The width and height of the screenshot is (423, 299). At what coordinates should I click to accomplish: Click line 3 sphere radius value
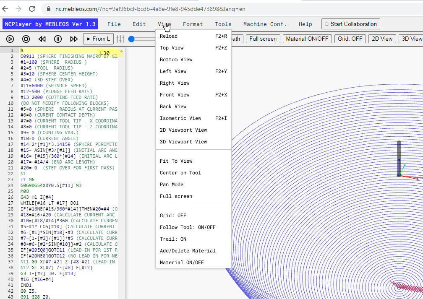pyautogui.click(x=33, y=62)
